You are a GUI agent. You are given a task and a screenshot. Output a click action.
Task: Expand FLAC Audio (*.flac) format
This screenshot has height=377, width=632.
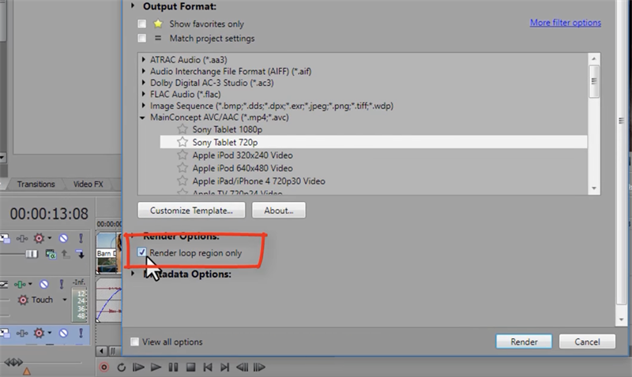(144, 94)
